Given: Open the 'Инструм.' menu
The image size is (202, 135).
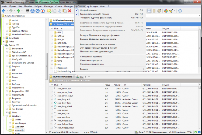Looking at the screenshot, I should (69, 6).
